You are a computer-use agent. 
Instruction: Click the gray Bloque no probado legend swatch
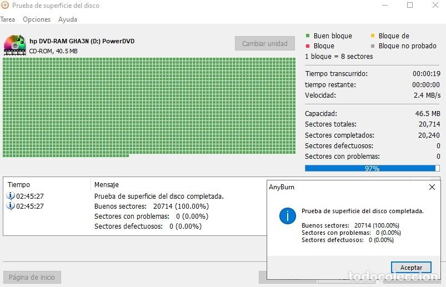(x=373, y=46)
